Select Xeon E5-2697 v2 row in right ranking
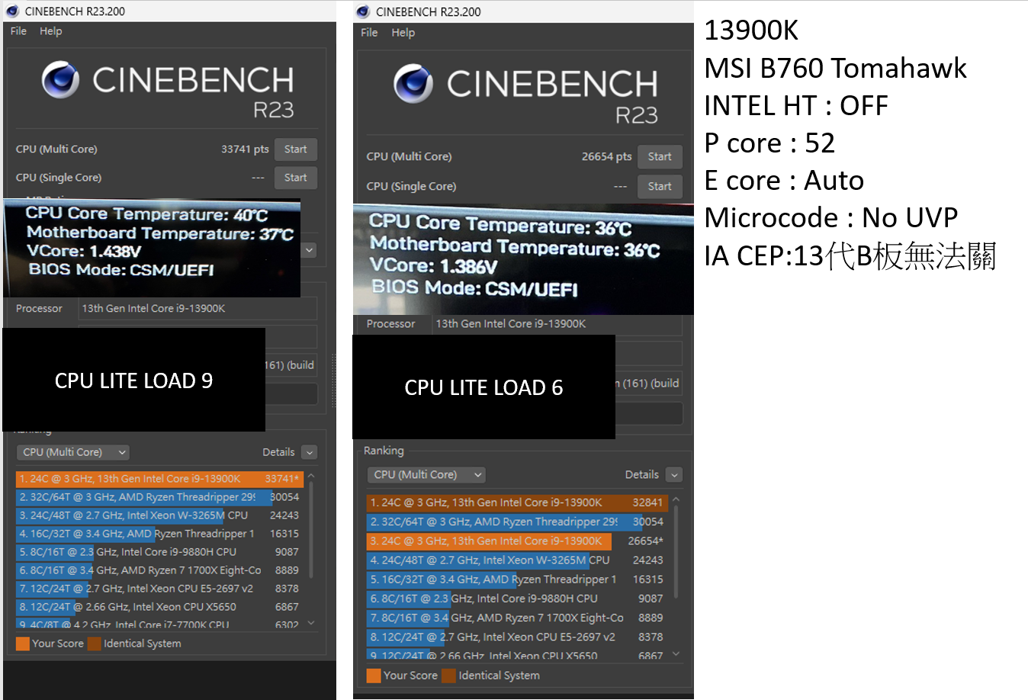1028x700 pixels. pyautogui.click(x=517, y=637)
